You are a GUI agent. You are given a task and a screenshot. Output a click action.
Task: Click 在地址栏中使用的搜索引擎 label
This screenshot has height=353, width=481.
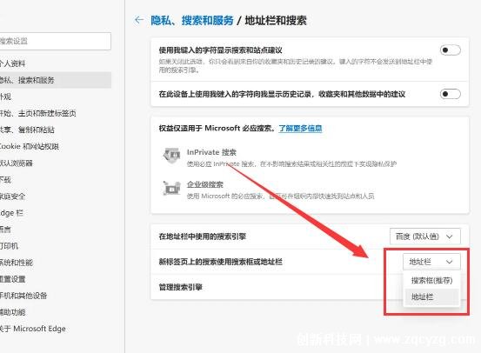tap(203, 236)
